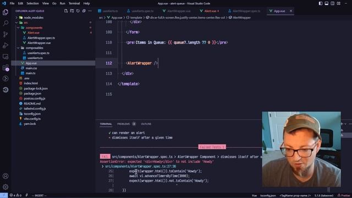Click the 5.1.6 takeover version status
Viewport: 352px width, 198px height.
324,196
